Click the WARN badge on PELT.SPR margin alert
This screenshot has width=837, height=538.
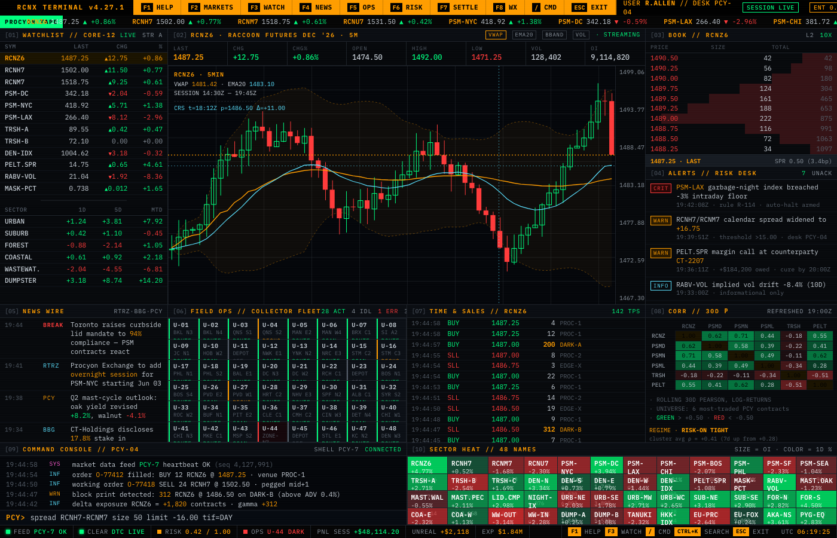coord(661,253)
